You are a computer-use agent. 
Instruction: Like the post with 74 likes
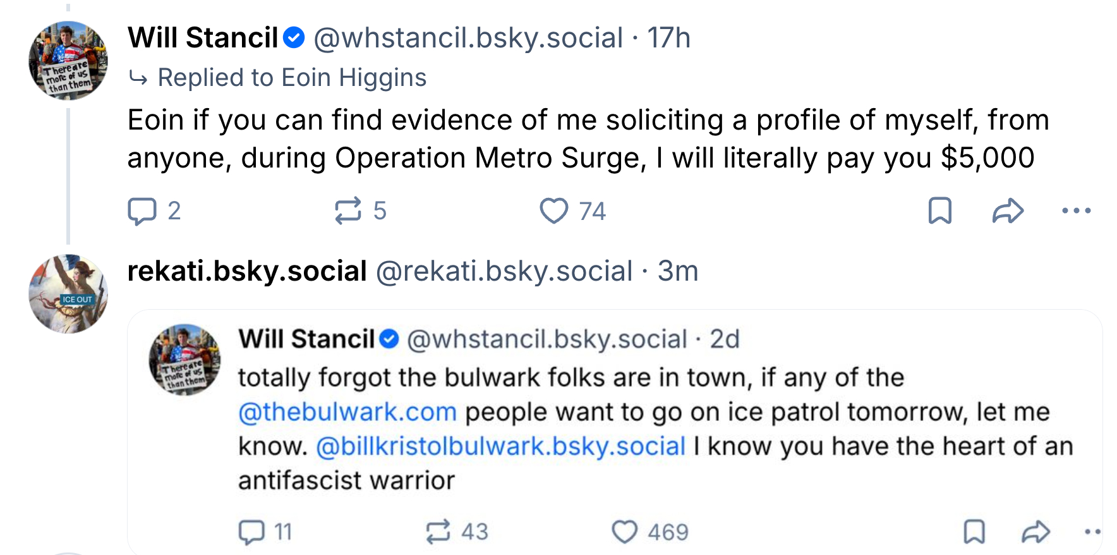pos(554,211)
